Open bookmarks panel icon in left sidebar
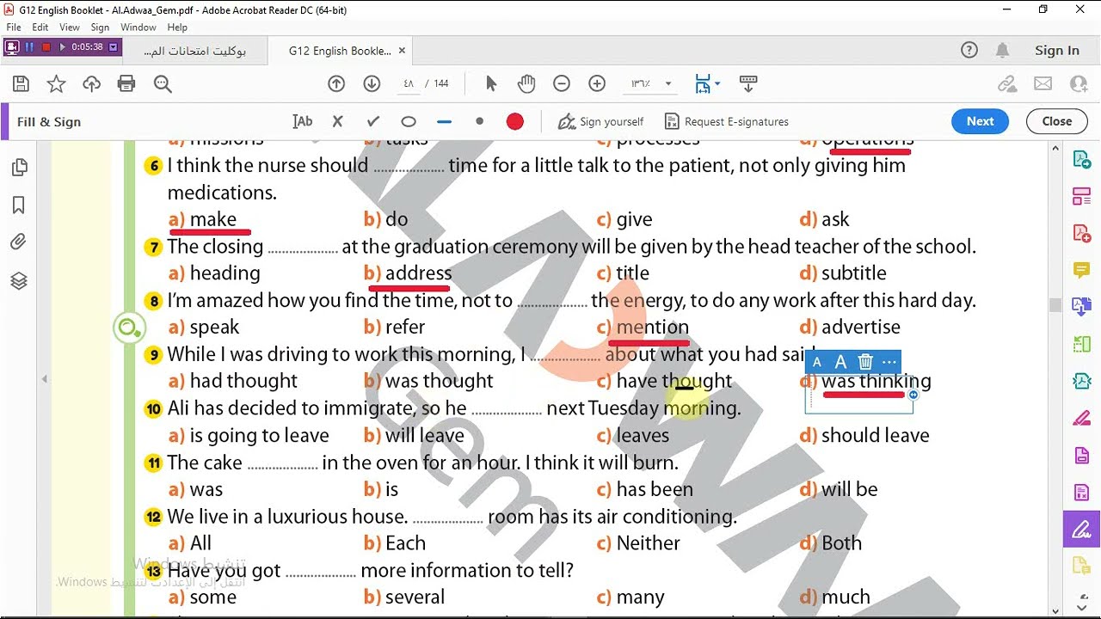Image resolution: width=1101 pixels, height=619 pixels. click(19, 205)
